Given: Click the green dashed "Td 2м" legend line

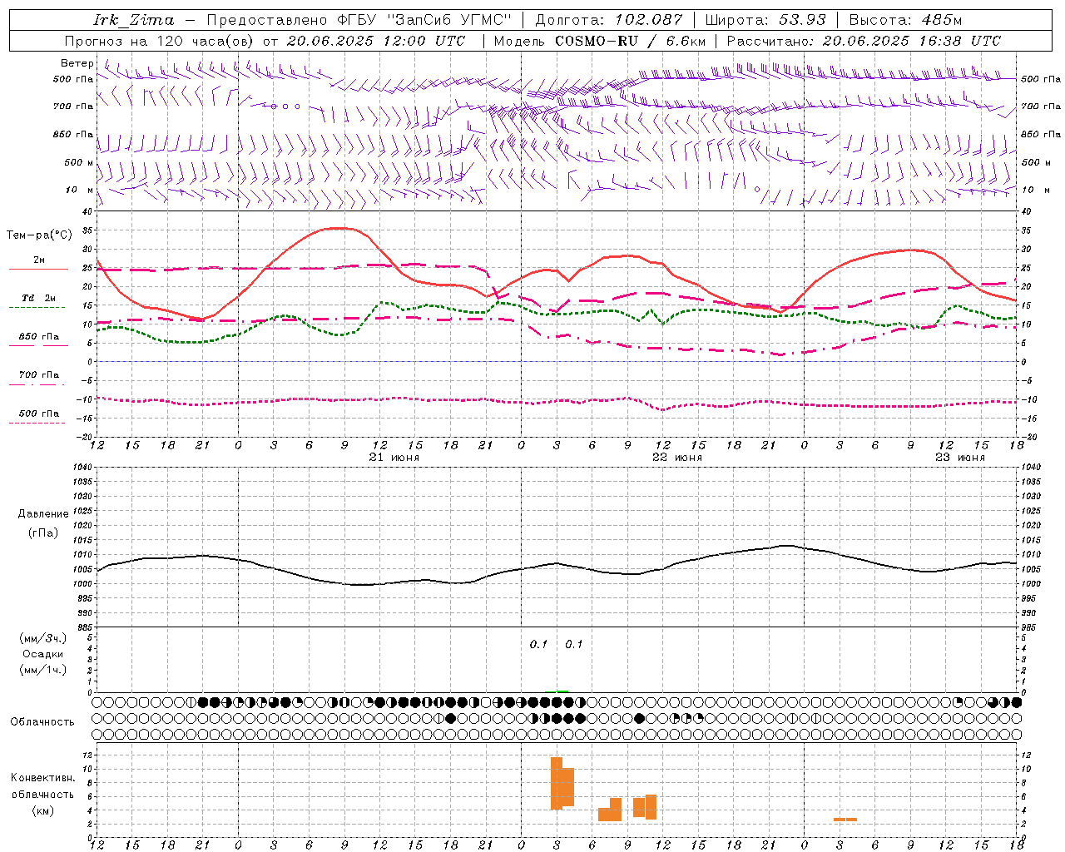Looking at the screenshot, I should pos(37,308).
